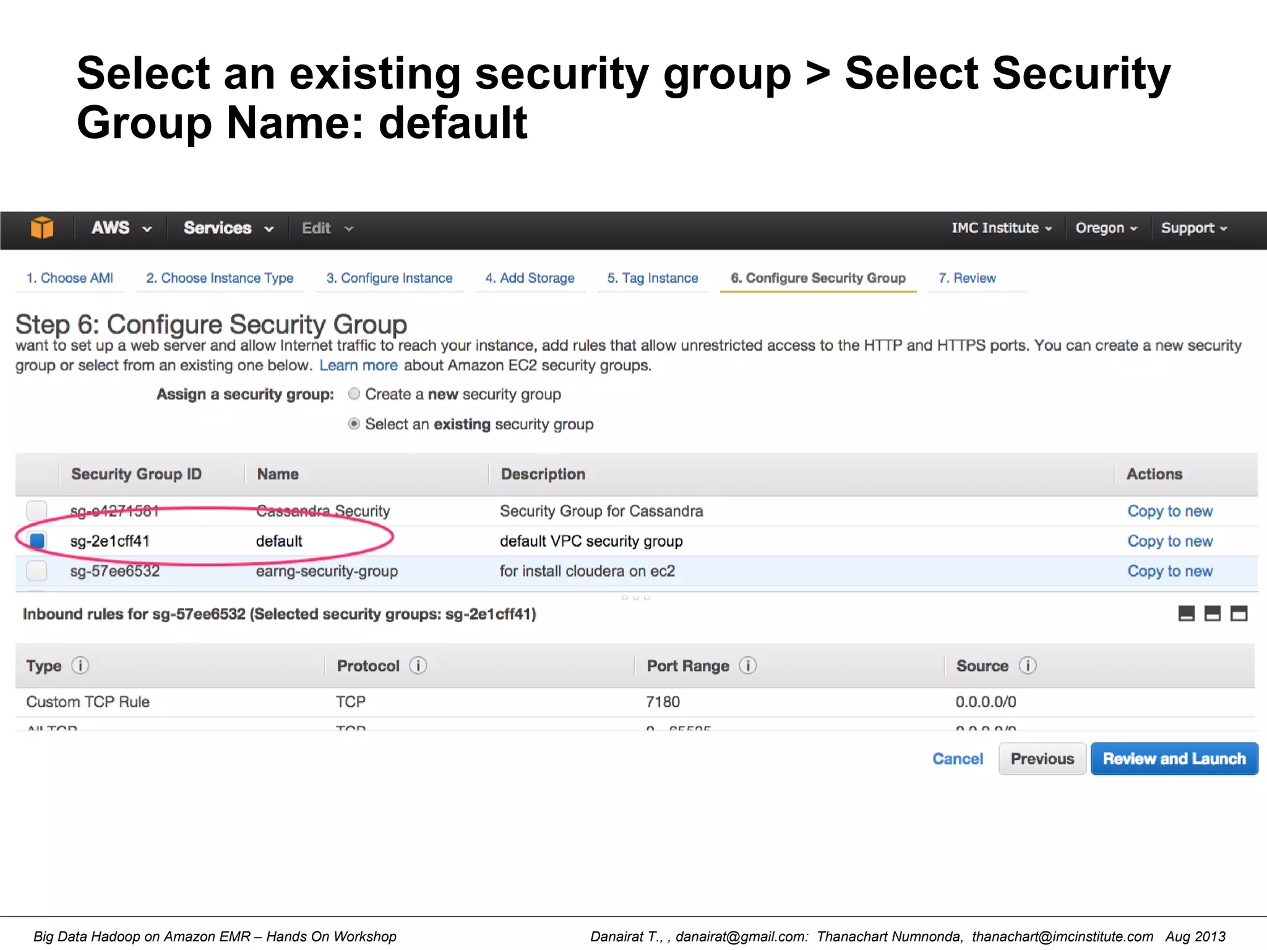This screenshot has width=1267, height=950.
Task: Open the Edit dropdown
Action: pyautogui.click(x=328, y=228)
